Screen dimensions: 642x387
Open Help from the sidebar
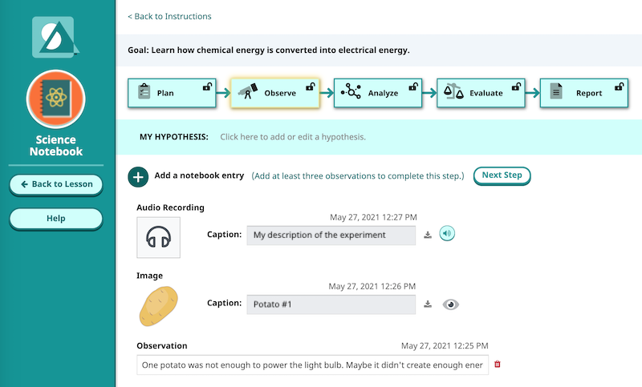56,219
